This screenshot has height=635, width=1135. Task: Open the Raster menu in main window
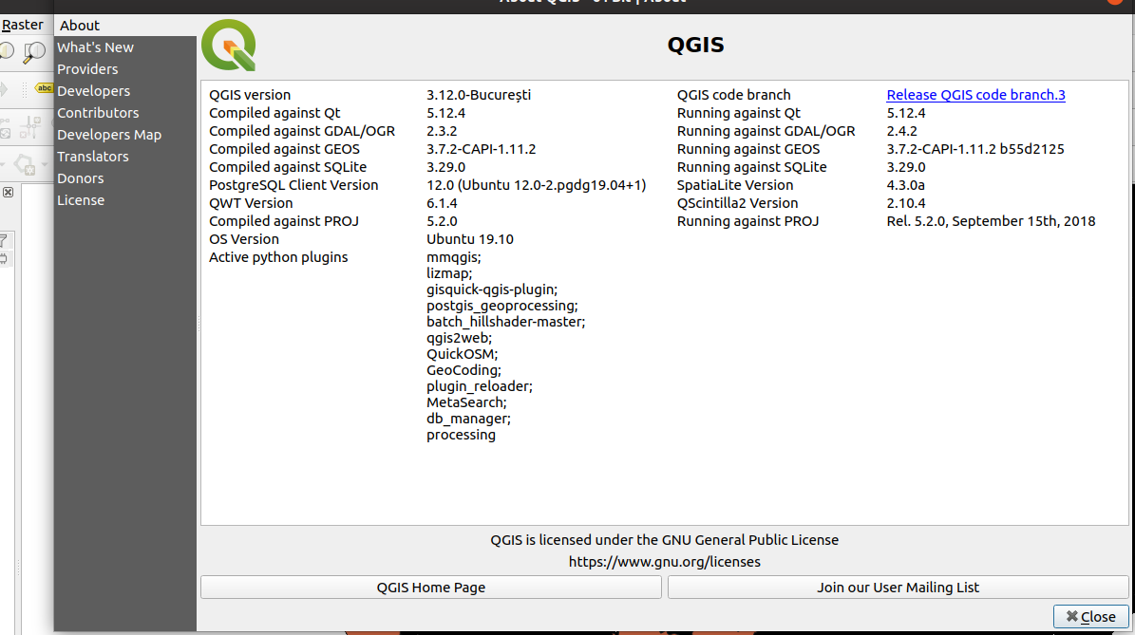pos(23,25)
